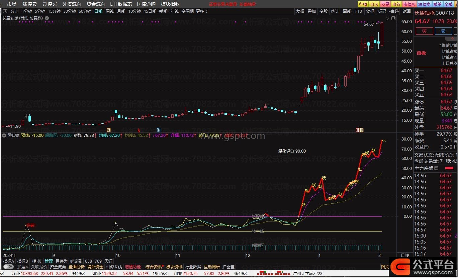The height and width of the screenshot is (278, 459).
Task: Click the 复权 toolbar button
Action: (300, 11)
